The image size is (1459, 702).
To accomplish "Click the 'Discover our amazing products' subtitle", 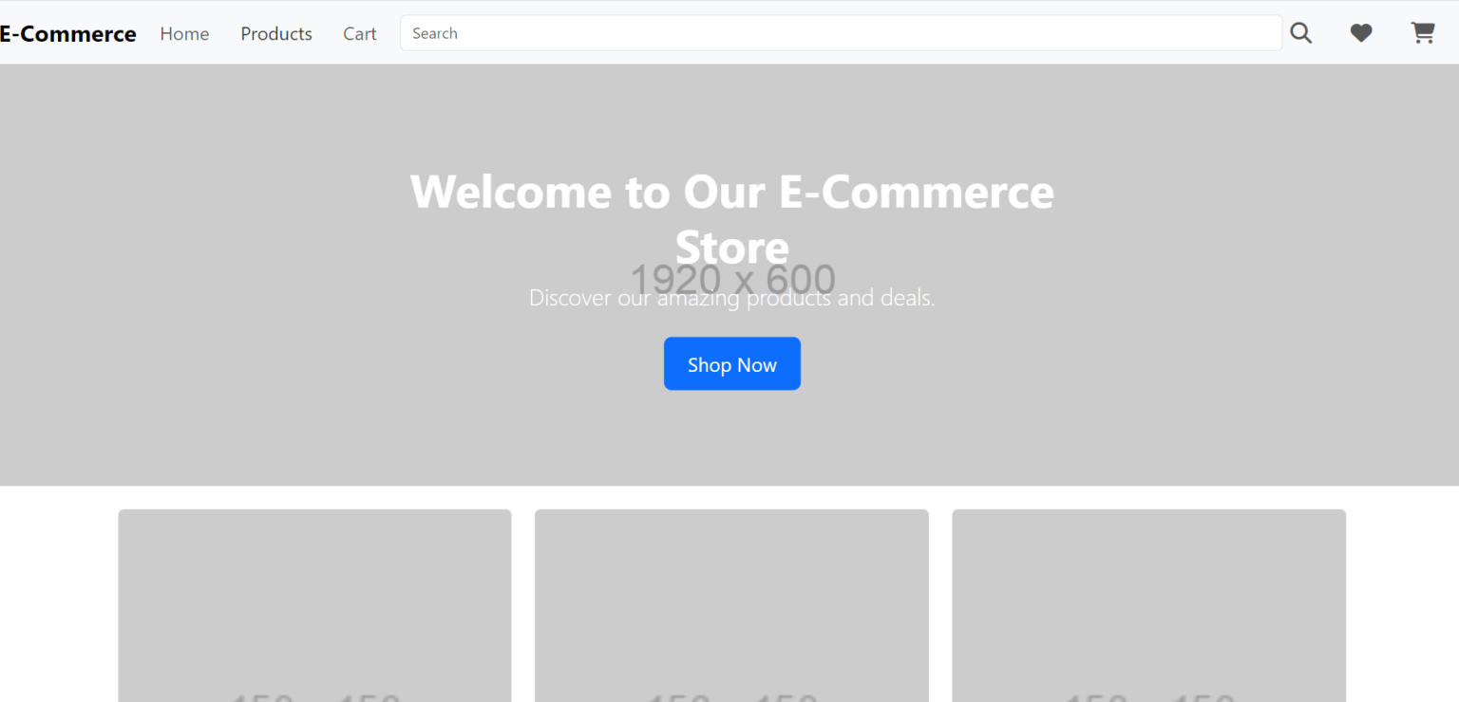I will 731,298.
